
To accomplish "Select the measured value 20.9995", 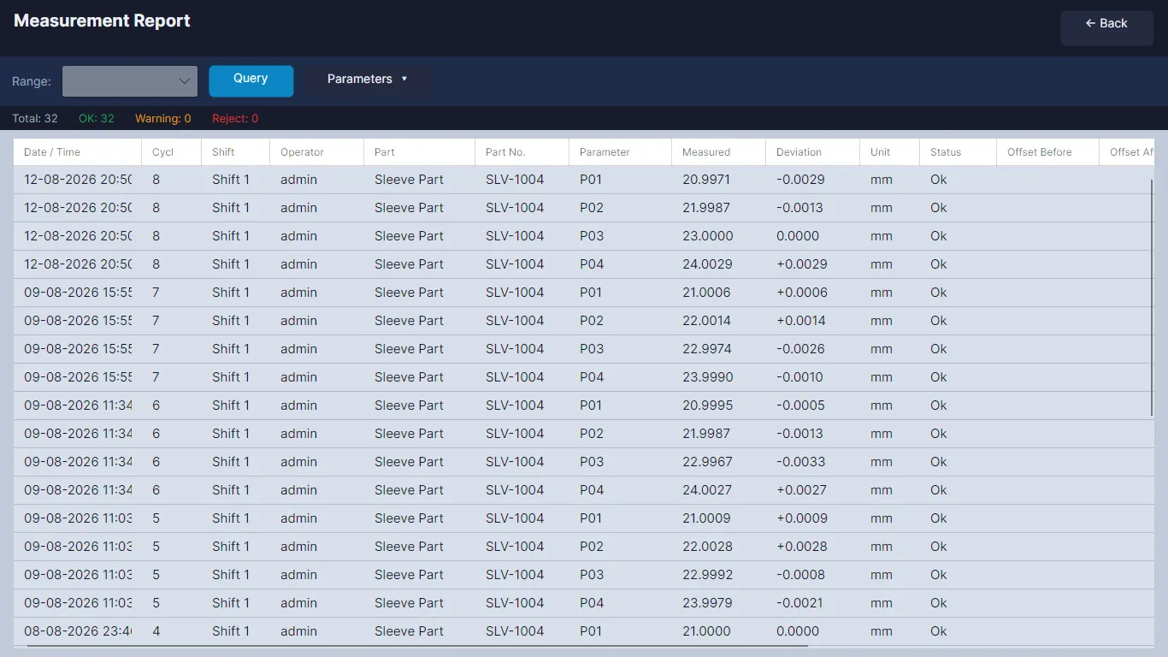I will [x=707, y=405].
